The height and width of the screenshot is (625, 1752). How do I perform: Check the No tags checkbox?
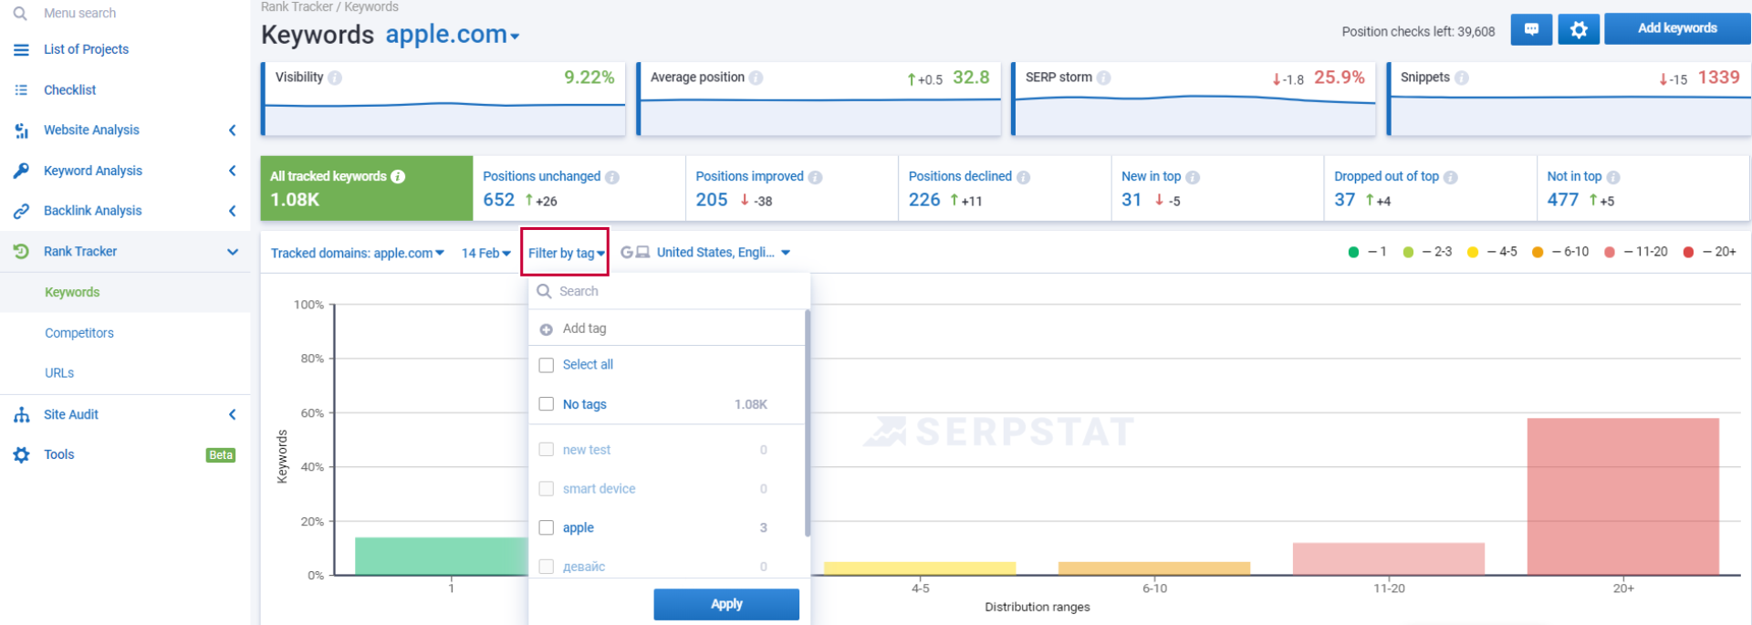(546, 404)
